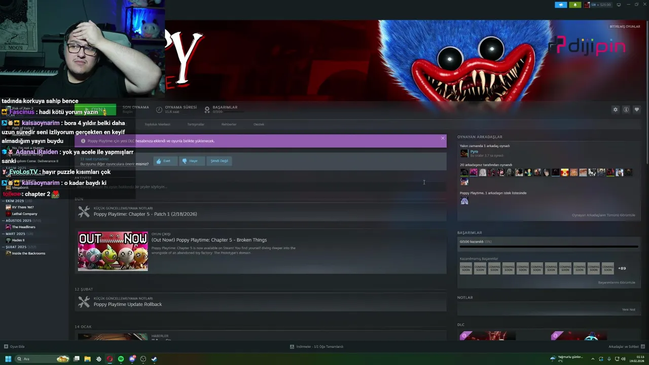Screen dimensions: 649x365
Task: Open Arkadaşlar ve Sohbet panel
Action: [626, 347]
